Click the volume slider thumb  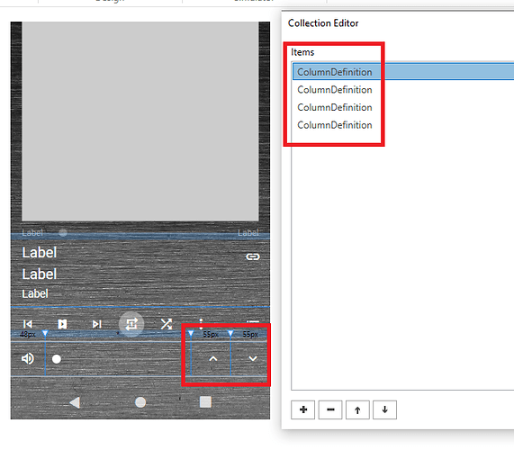coord(57,359)
